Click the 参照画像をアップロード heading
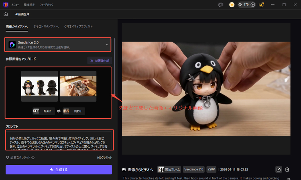This screenshot has width=301, height=180. coord(21,59)
